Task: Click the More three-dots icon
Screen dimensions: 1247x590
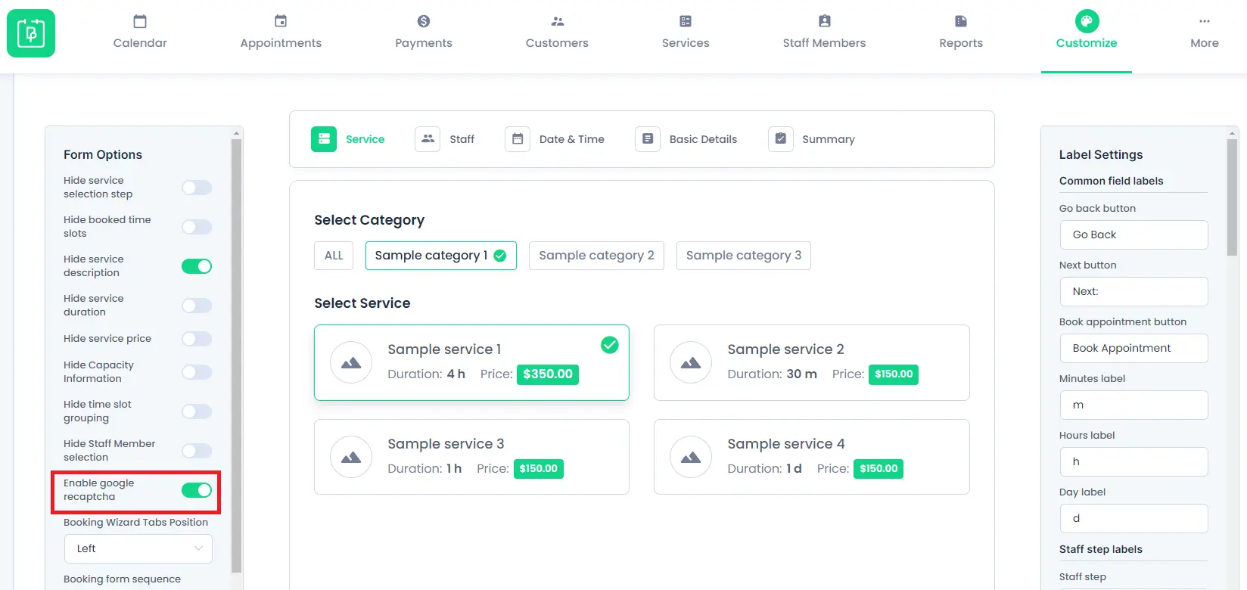Action: pos(1205,21)
